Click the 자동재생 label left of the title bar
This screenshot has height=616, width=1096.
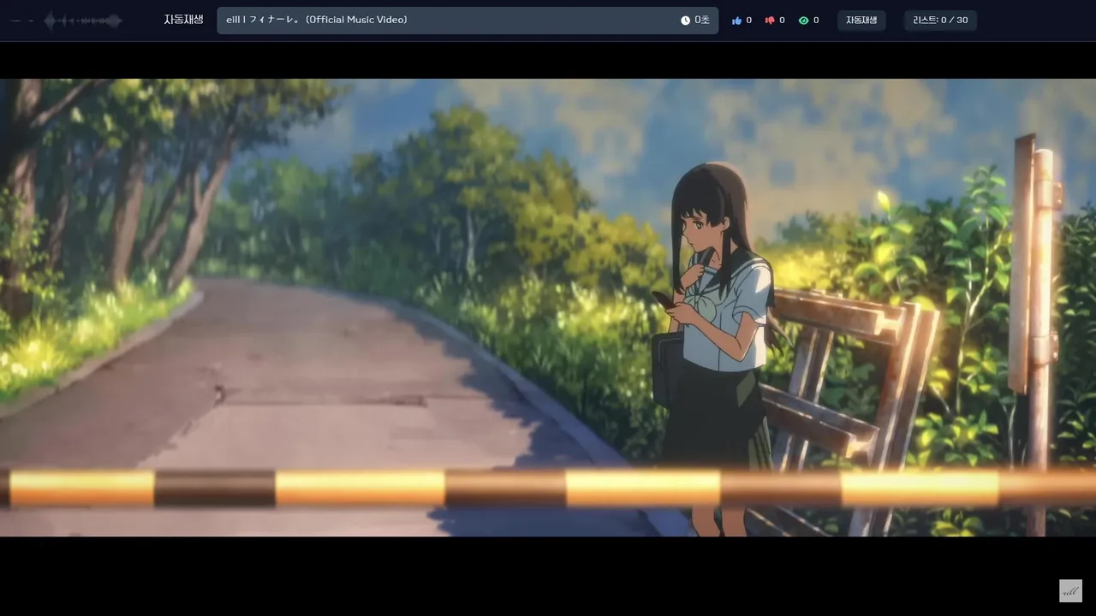[x=184, y=20]
